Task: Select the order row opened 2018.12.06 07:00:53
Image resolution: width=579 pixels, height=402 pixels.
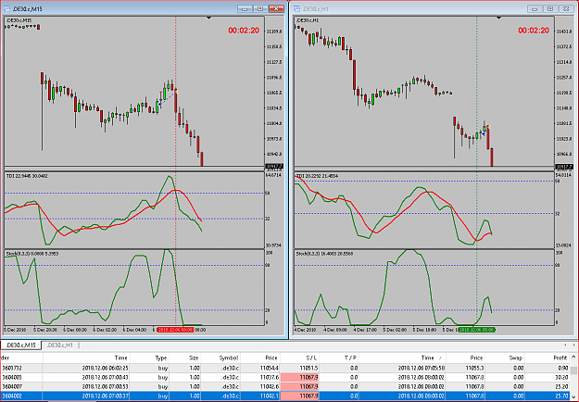Action: point(285,386)
